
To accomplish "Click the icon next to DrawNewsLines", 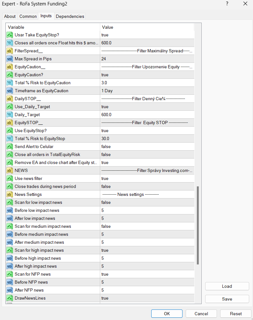I will click(x=10, y=298).
